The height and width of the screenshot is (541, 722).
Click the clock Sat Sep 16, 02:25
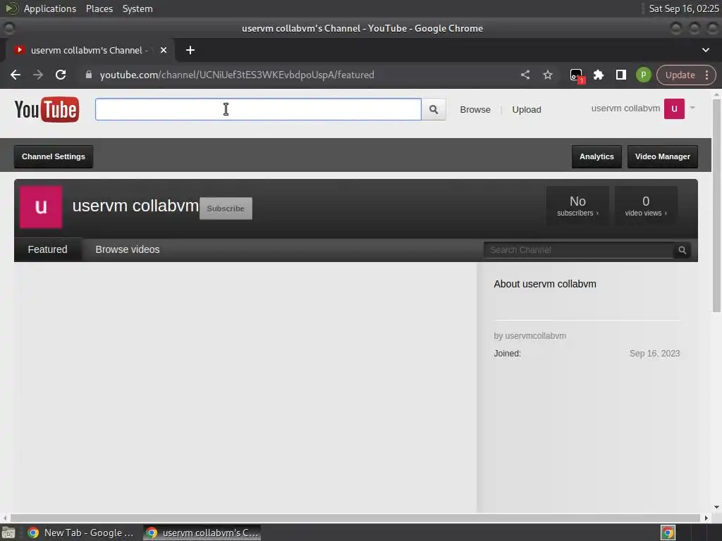(x=683, y=8)
